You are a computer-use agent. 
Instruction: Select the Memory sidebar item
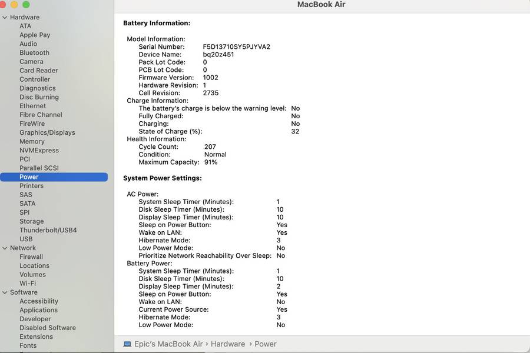pos(32,142)
